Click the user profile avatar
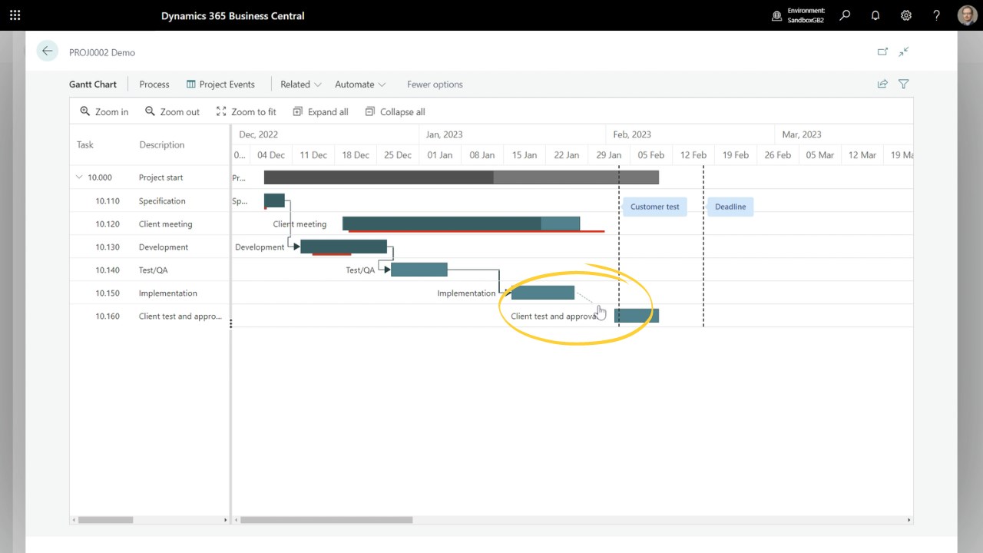This screenshot has width=983, height=553. pyautogui.click(x=967, y=15)
